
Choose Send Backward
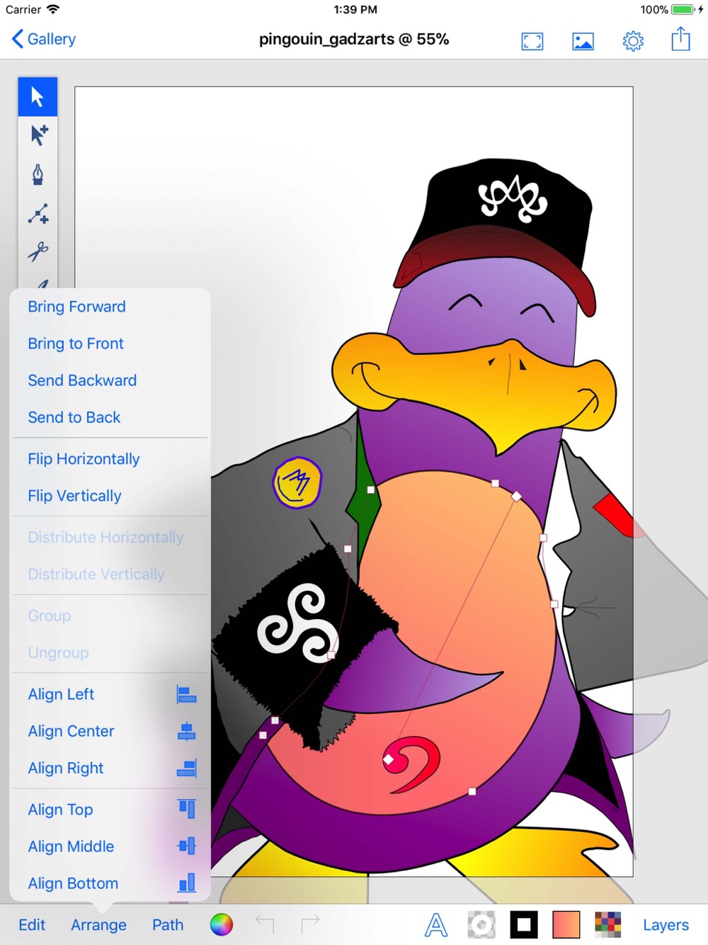click(x=82, y=380)
